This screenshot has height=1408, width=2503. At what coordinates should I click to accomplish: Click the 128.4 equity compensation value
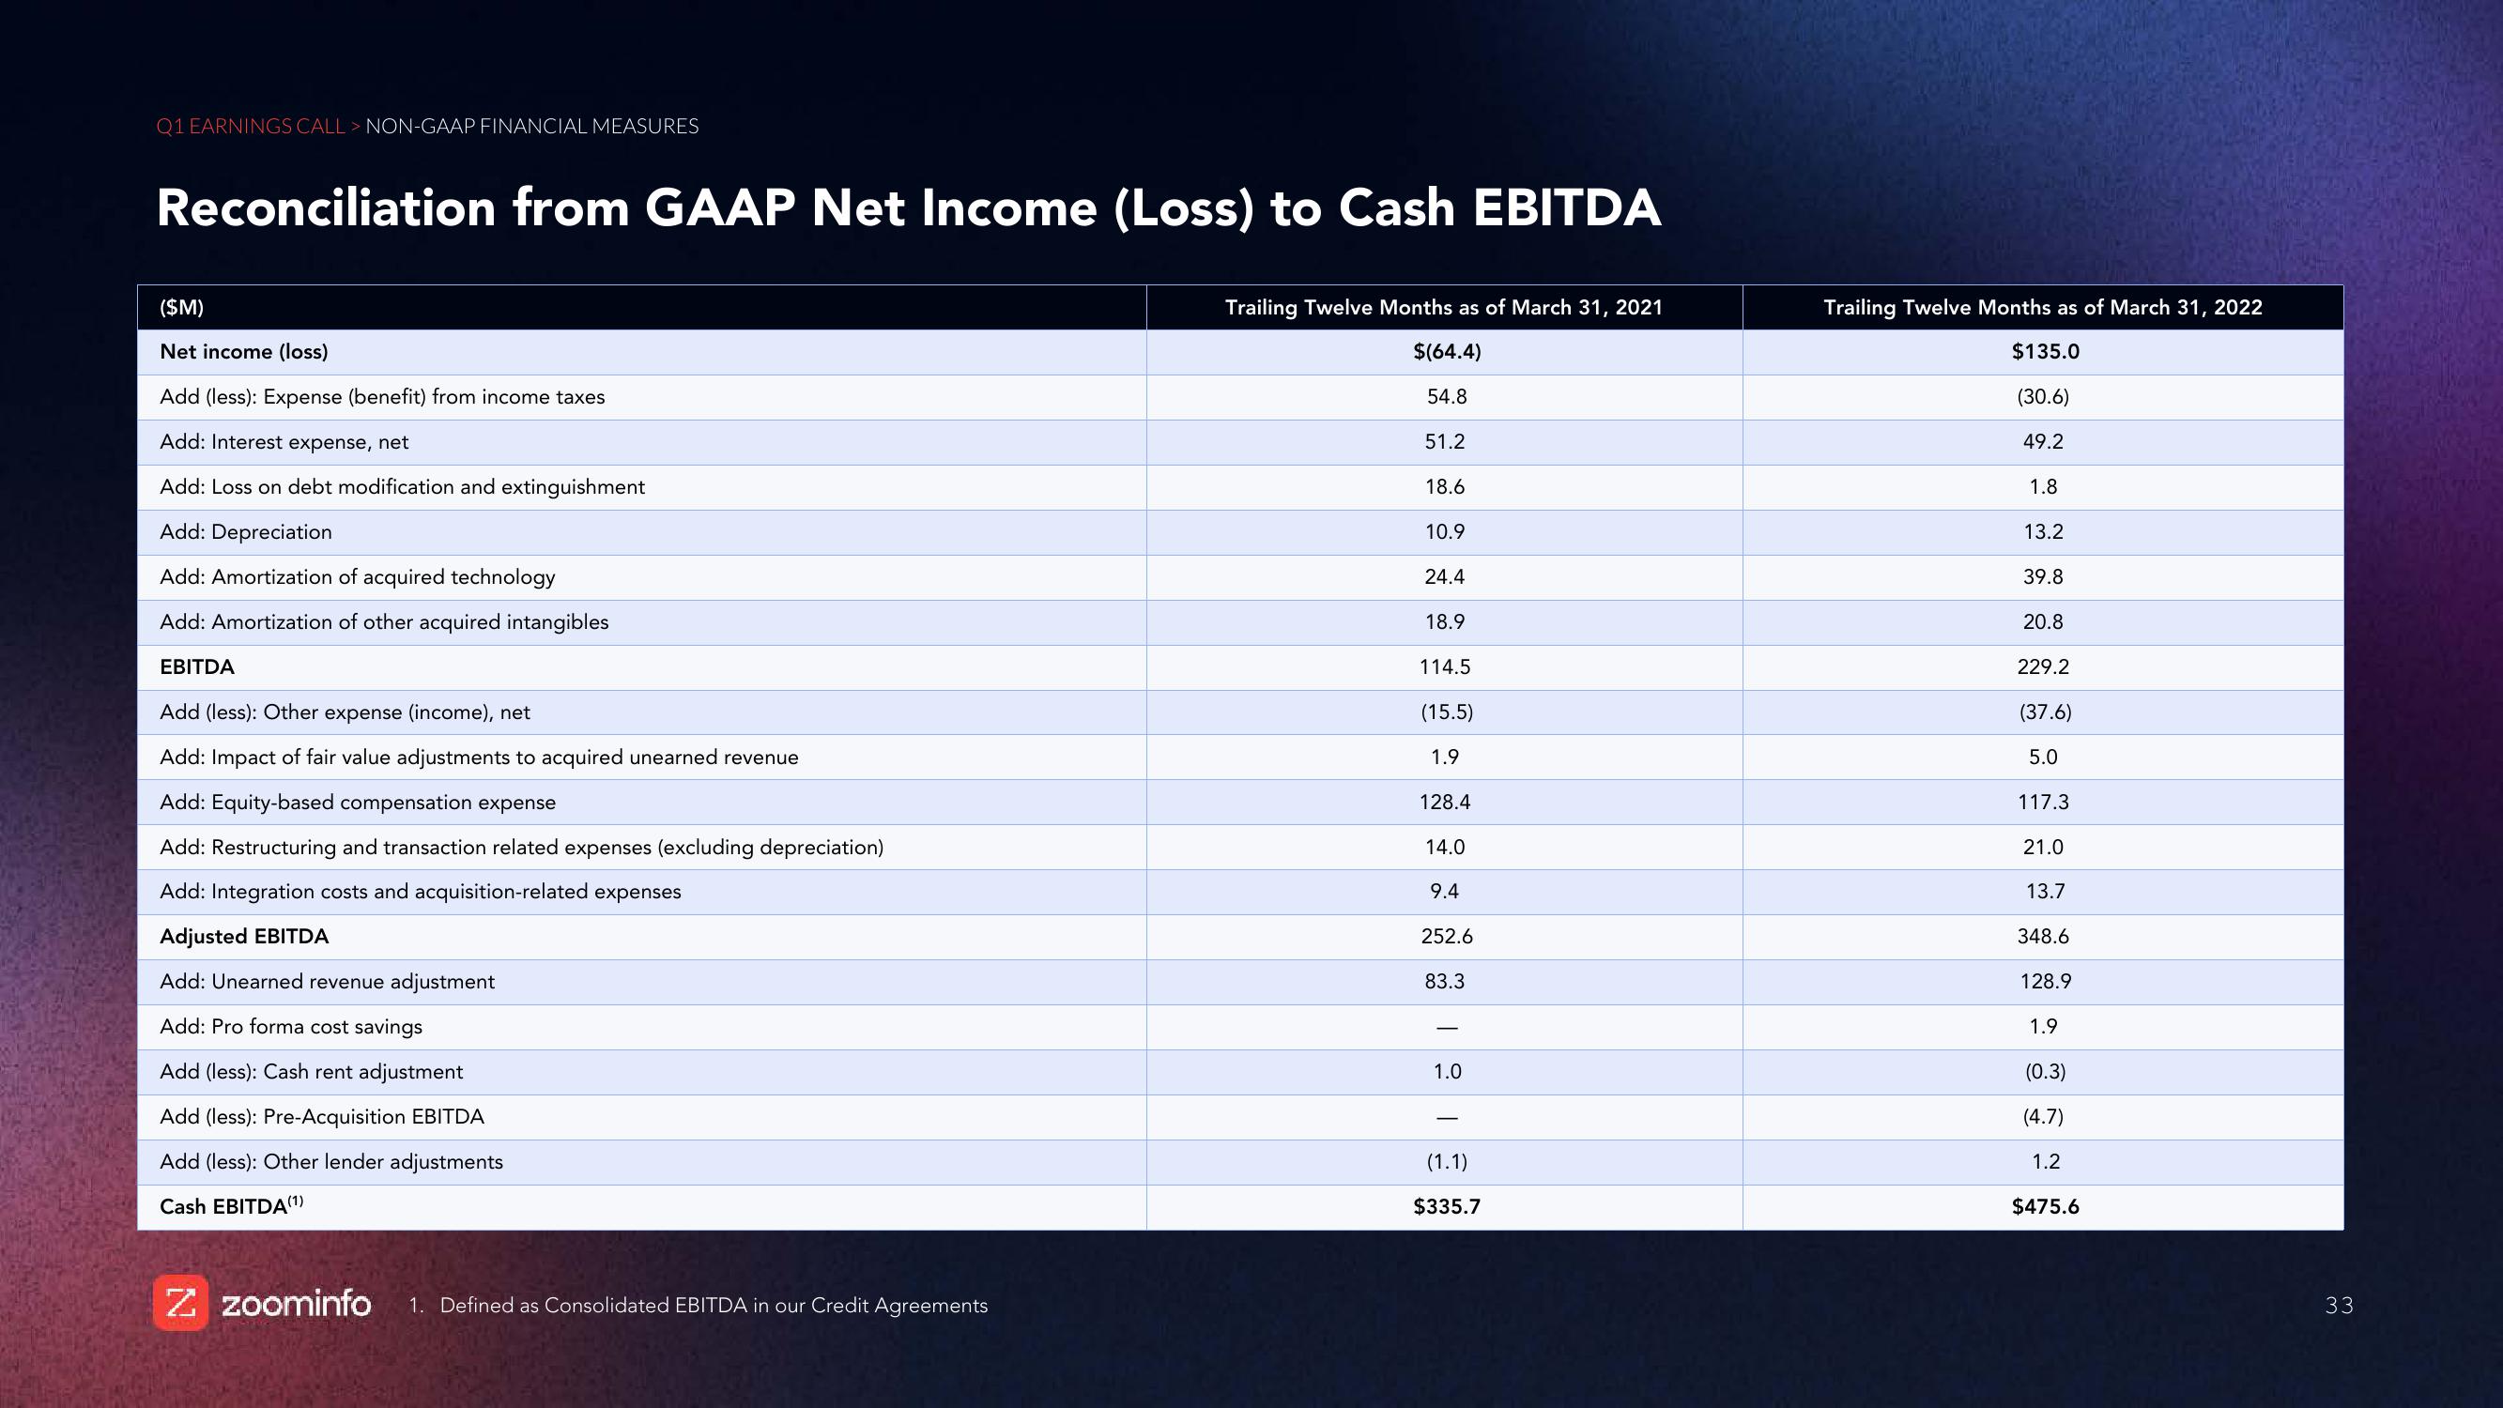[1445, 803]
